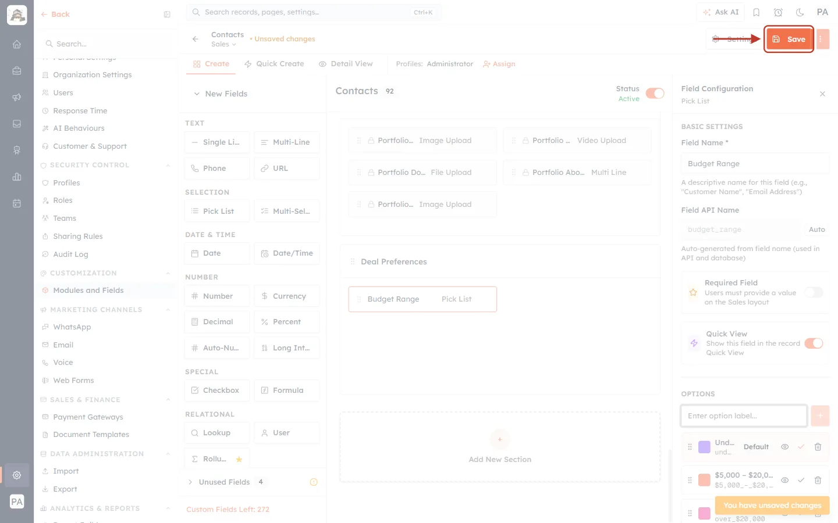Click the Assign profiles link
This screenshot has height=523, width=838.
coord(499,64)
